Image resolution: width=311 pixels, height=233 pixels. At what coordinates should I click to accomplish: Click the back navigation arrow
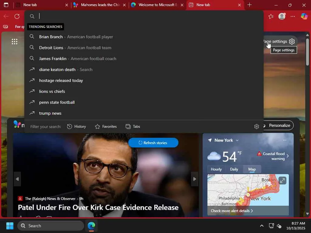[x=6, y=16]
